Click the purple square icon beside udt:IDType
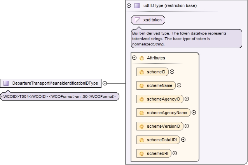This screenshot has height=165, width=248. pyautogui.click(x=137, y=6)
